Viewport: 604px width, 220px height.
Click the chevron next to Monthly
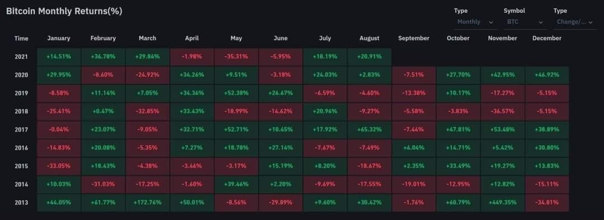[491, 23]
